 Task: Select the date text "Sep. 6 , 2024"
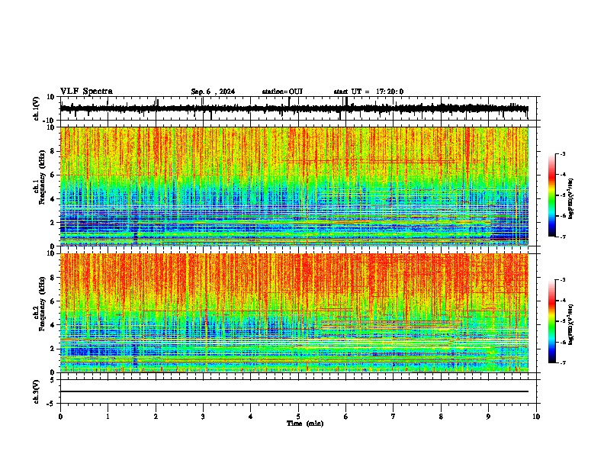(x=213, y=92)
